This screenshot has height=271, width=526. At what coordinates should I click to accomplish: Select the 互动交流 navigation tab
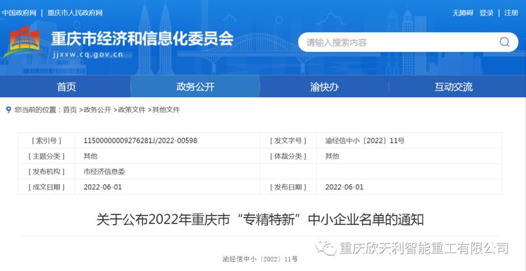click(453, 87)
